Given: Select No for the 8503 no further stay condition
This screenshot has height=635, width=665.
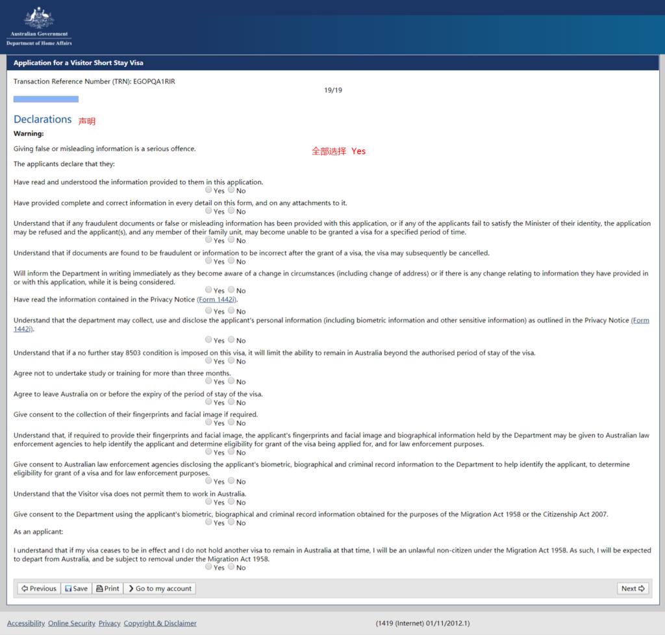Looking at the screenshot, I should [231, 360].
